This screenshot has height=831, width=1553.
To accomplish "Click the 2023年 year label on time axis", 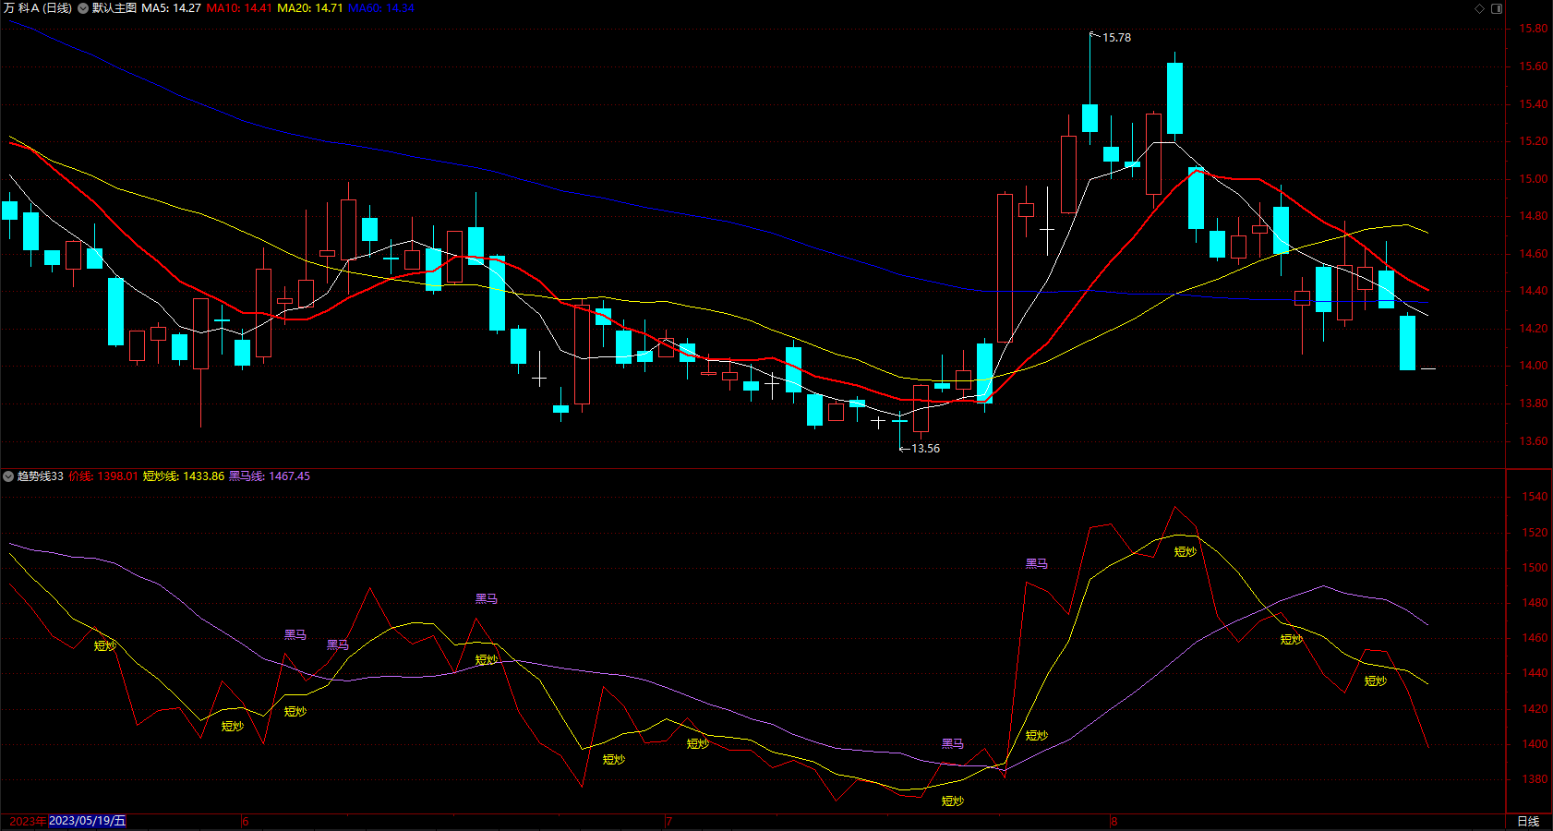I will click(27, 821).
